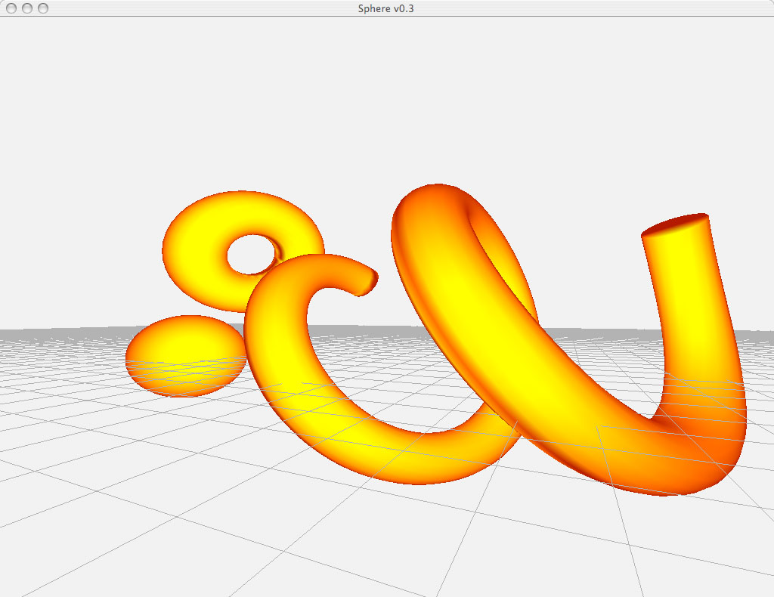The width and height of the screenshot is (774, 597).
Task: Click the flat end of the tube
Action: [x=675, y=224]
